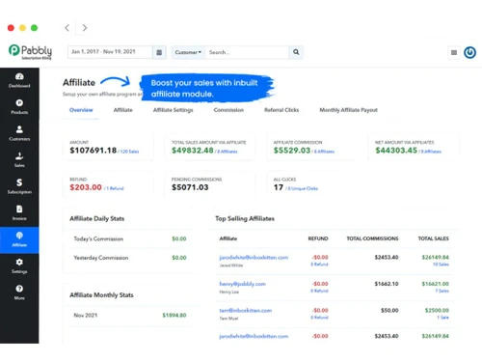Click $16621.00 total sales value

coord(435,284)
